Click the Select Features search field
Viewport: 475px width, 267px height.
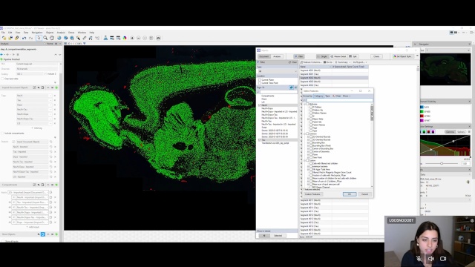340,100
